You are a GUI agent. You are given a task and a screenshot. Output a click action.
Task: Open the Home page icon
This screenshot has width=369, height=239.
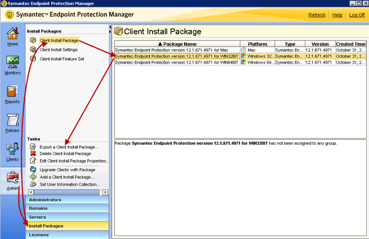(12, 34)
